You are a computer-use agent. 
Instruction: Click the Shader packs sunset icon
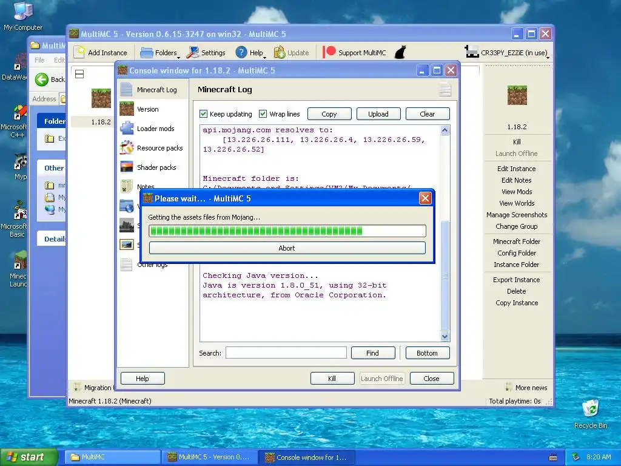pyautogui.click(x=127, y=167)
